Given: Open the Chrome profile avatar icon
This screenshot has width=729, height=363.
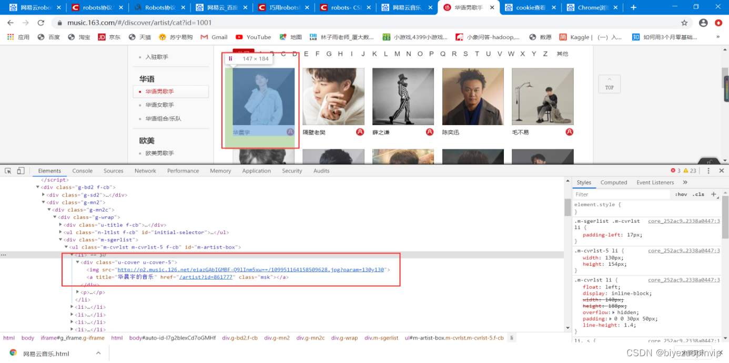Looking at the screenshot, I should 703,23.
